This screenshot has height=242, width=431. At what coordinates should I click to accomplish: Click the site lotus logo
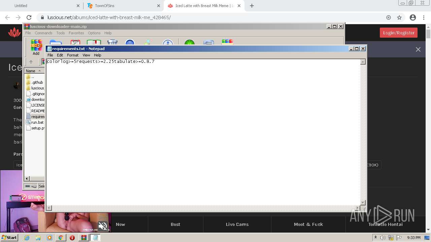point(14,33)
